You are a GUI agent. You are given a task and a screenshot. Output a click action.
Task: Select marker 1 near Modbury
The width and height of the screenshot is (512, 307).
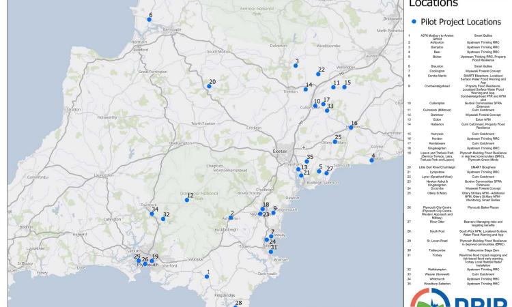(x=207, y=276)
